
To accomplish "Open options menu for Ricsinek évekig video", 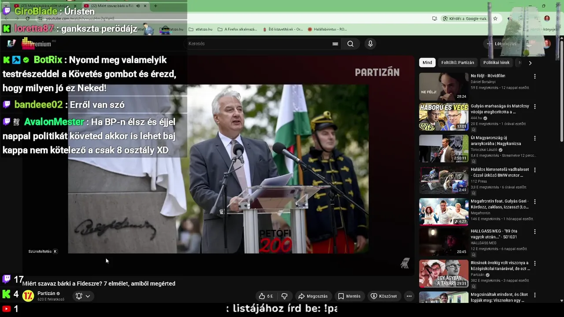I will 535,263.
